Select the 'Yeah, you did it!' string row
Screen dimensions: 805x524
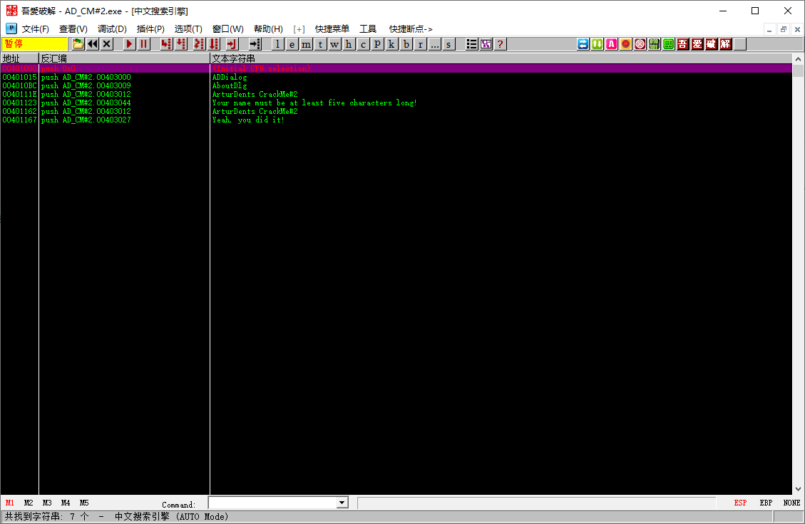248,120
